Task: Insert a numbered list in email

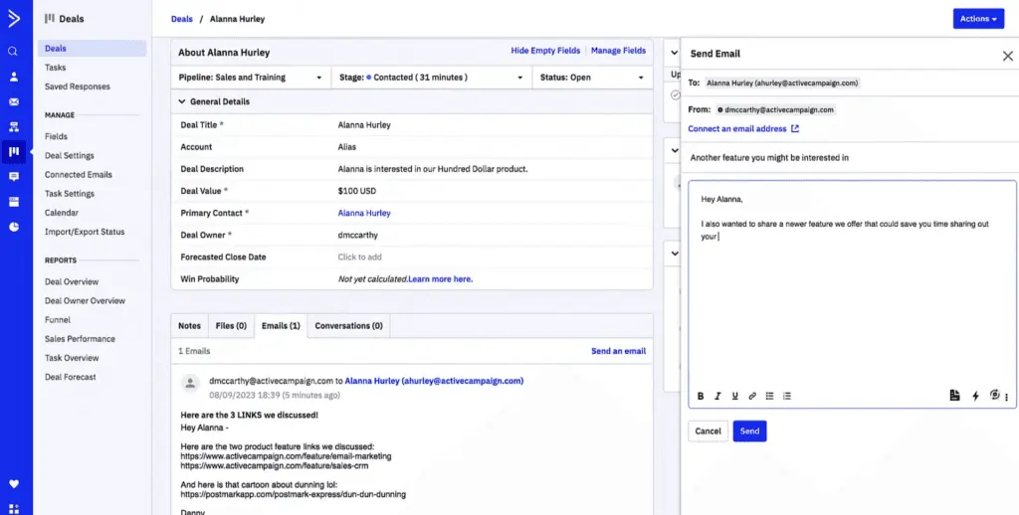Action: pos(787,396)
